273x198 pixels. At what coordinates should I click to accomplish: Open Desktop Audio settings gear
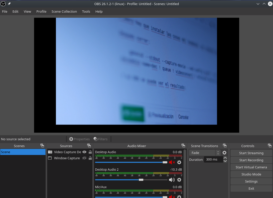coord(179,162)
